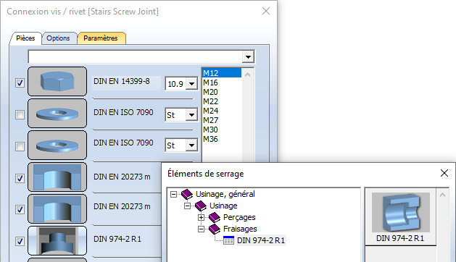Image resolution: width=456 pixels, height=262 pixels.
Task: Click the purple book icon beside Perçages
Action: click(x=215, y=217)
